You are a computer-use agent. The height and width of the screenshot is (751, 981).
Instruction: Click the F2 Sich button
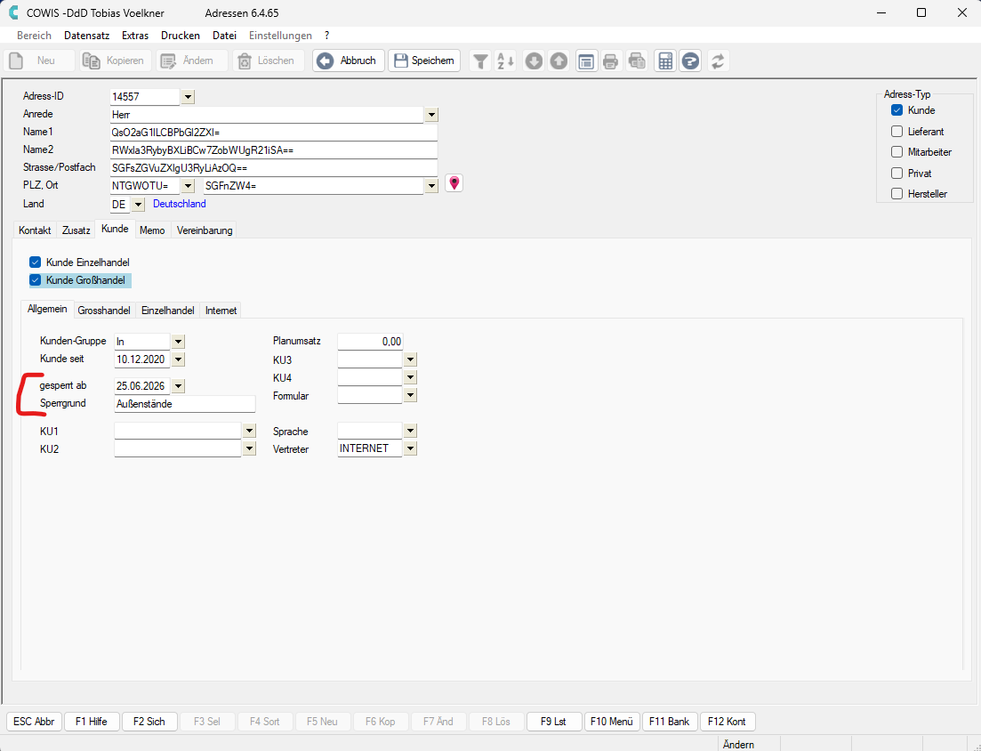149,722
